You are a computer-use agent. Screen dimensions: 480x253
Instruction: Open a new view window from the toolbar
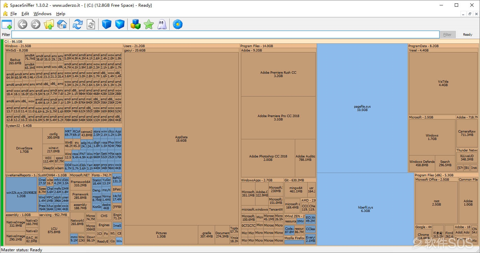pyautogui.click(x=7, y=24)
